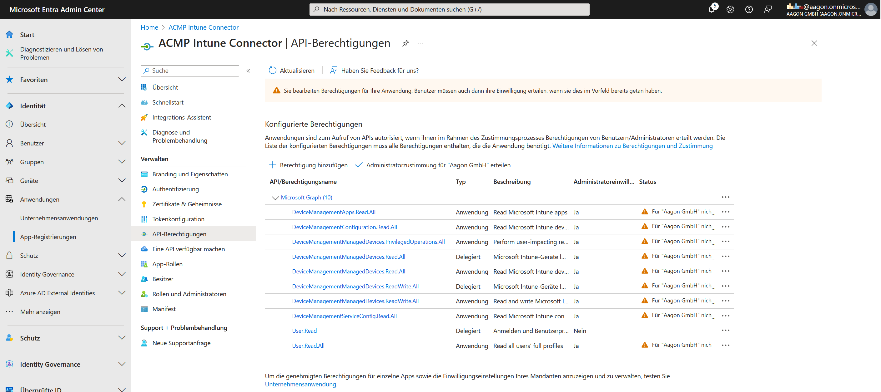Switch to App-Registrierungen

(x=48, y=236)
